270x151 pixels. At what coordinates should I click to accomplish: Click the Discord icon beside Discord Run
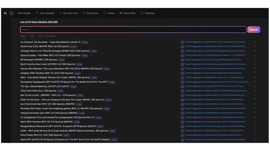(x=121, y=13)
